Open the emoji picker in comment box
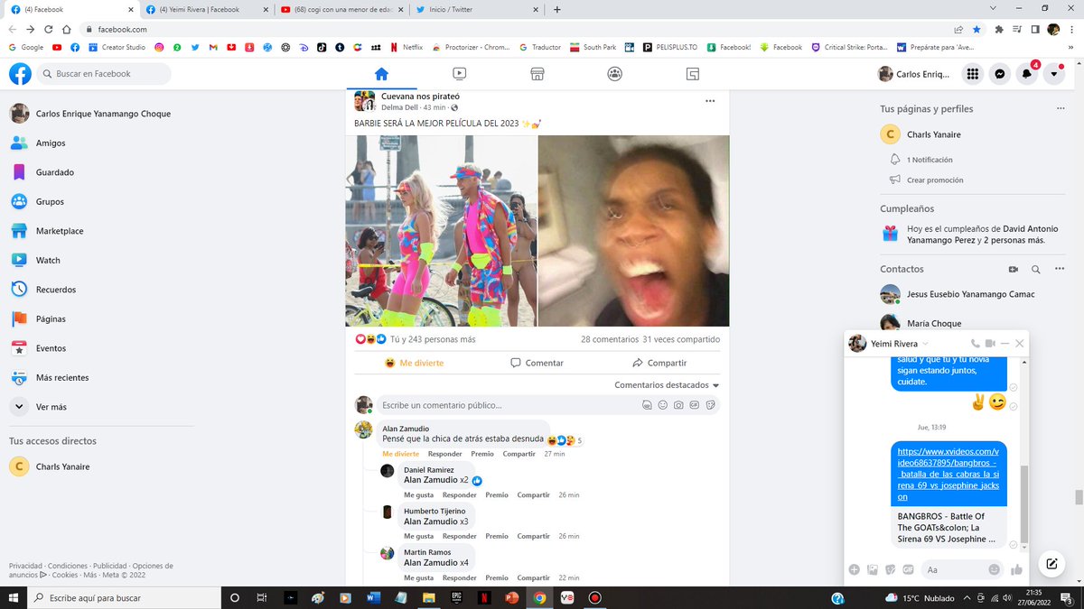Image resolution: width=1084 pixels, height=609 pixels. tap(662, 405)
